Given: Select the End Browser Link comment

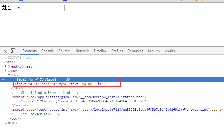Looking at the screenshot, I should pos(35,114).
